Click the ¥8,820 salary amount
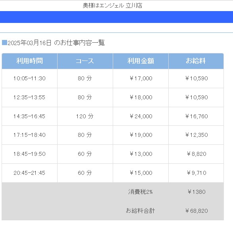The width and height of the screenshot is (233, 229). (196, 154)
